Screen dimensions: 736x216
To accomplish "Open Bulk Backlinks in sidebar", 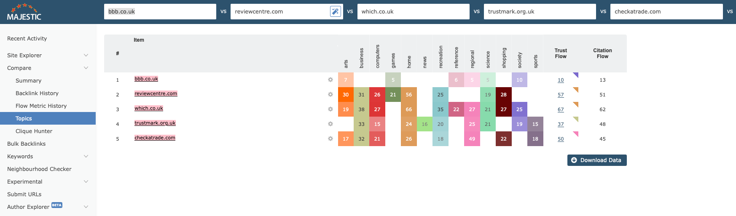I will (26, 144).
